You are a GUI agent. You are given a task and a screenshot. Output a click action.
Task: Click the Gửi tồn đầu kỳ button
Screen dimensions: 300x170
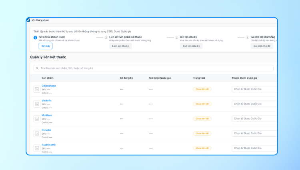tap(191, 46)
